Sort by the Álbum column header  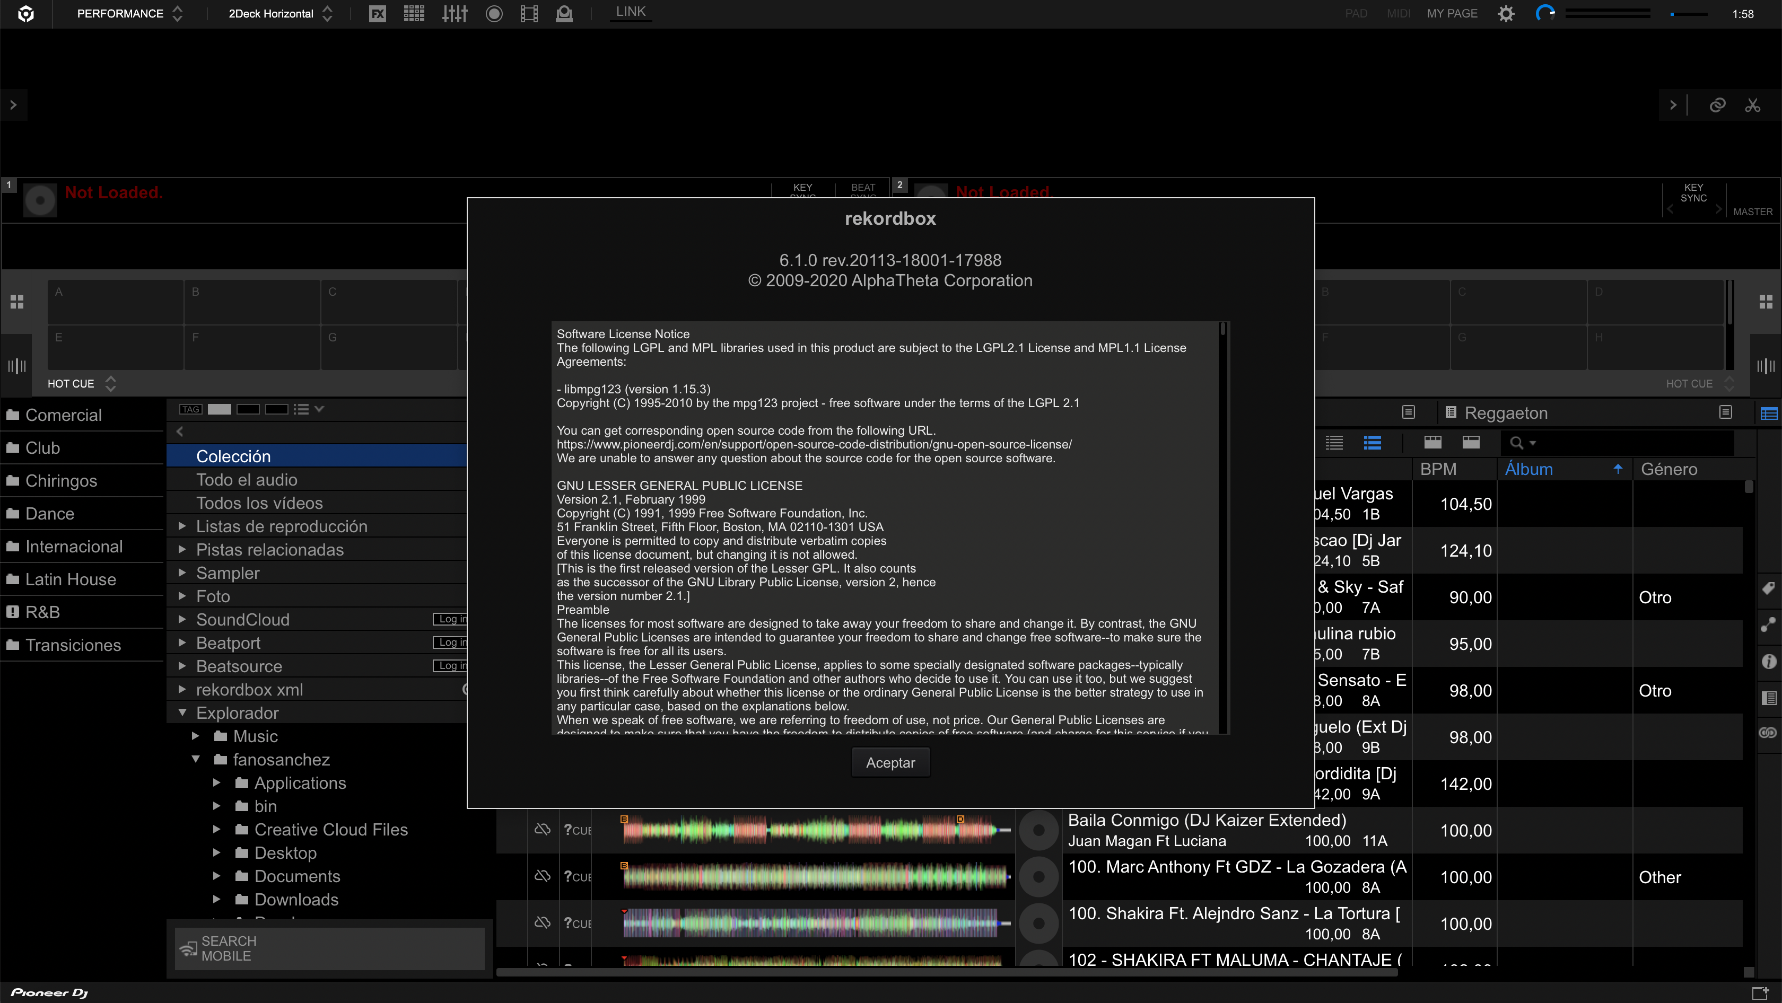[x=1565, y=469]
